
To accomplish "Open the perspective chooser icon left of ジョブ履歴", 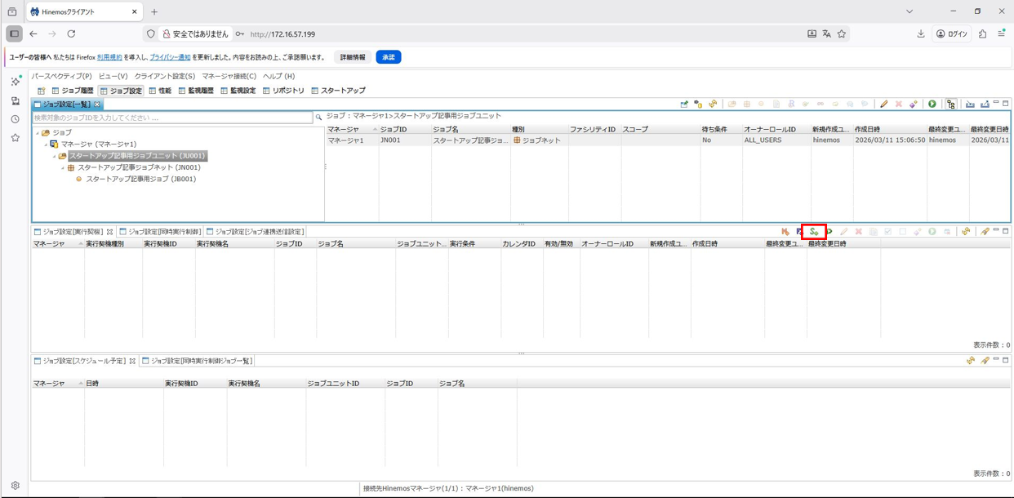I will pyautogui.click(x=41, y=91).
